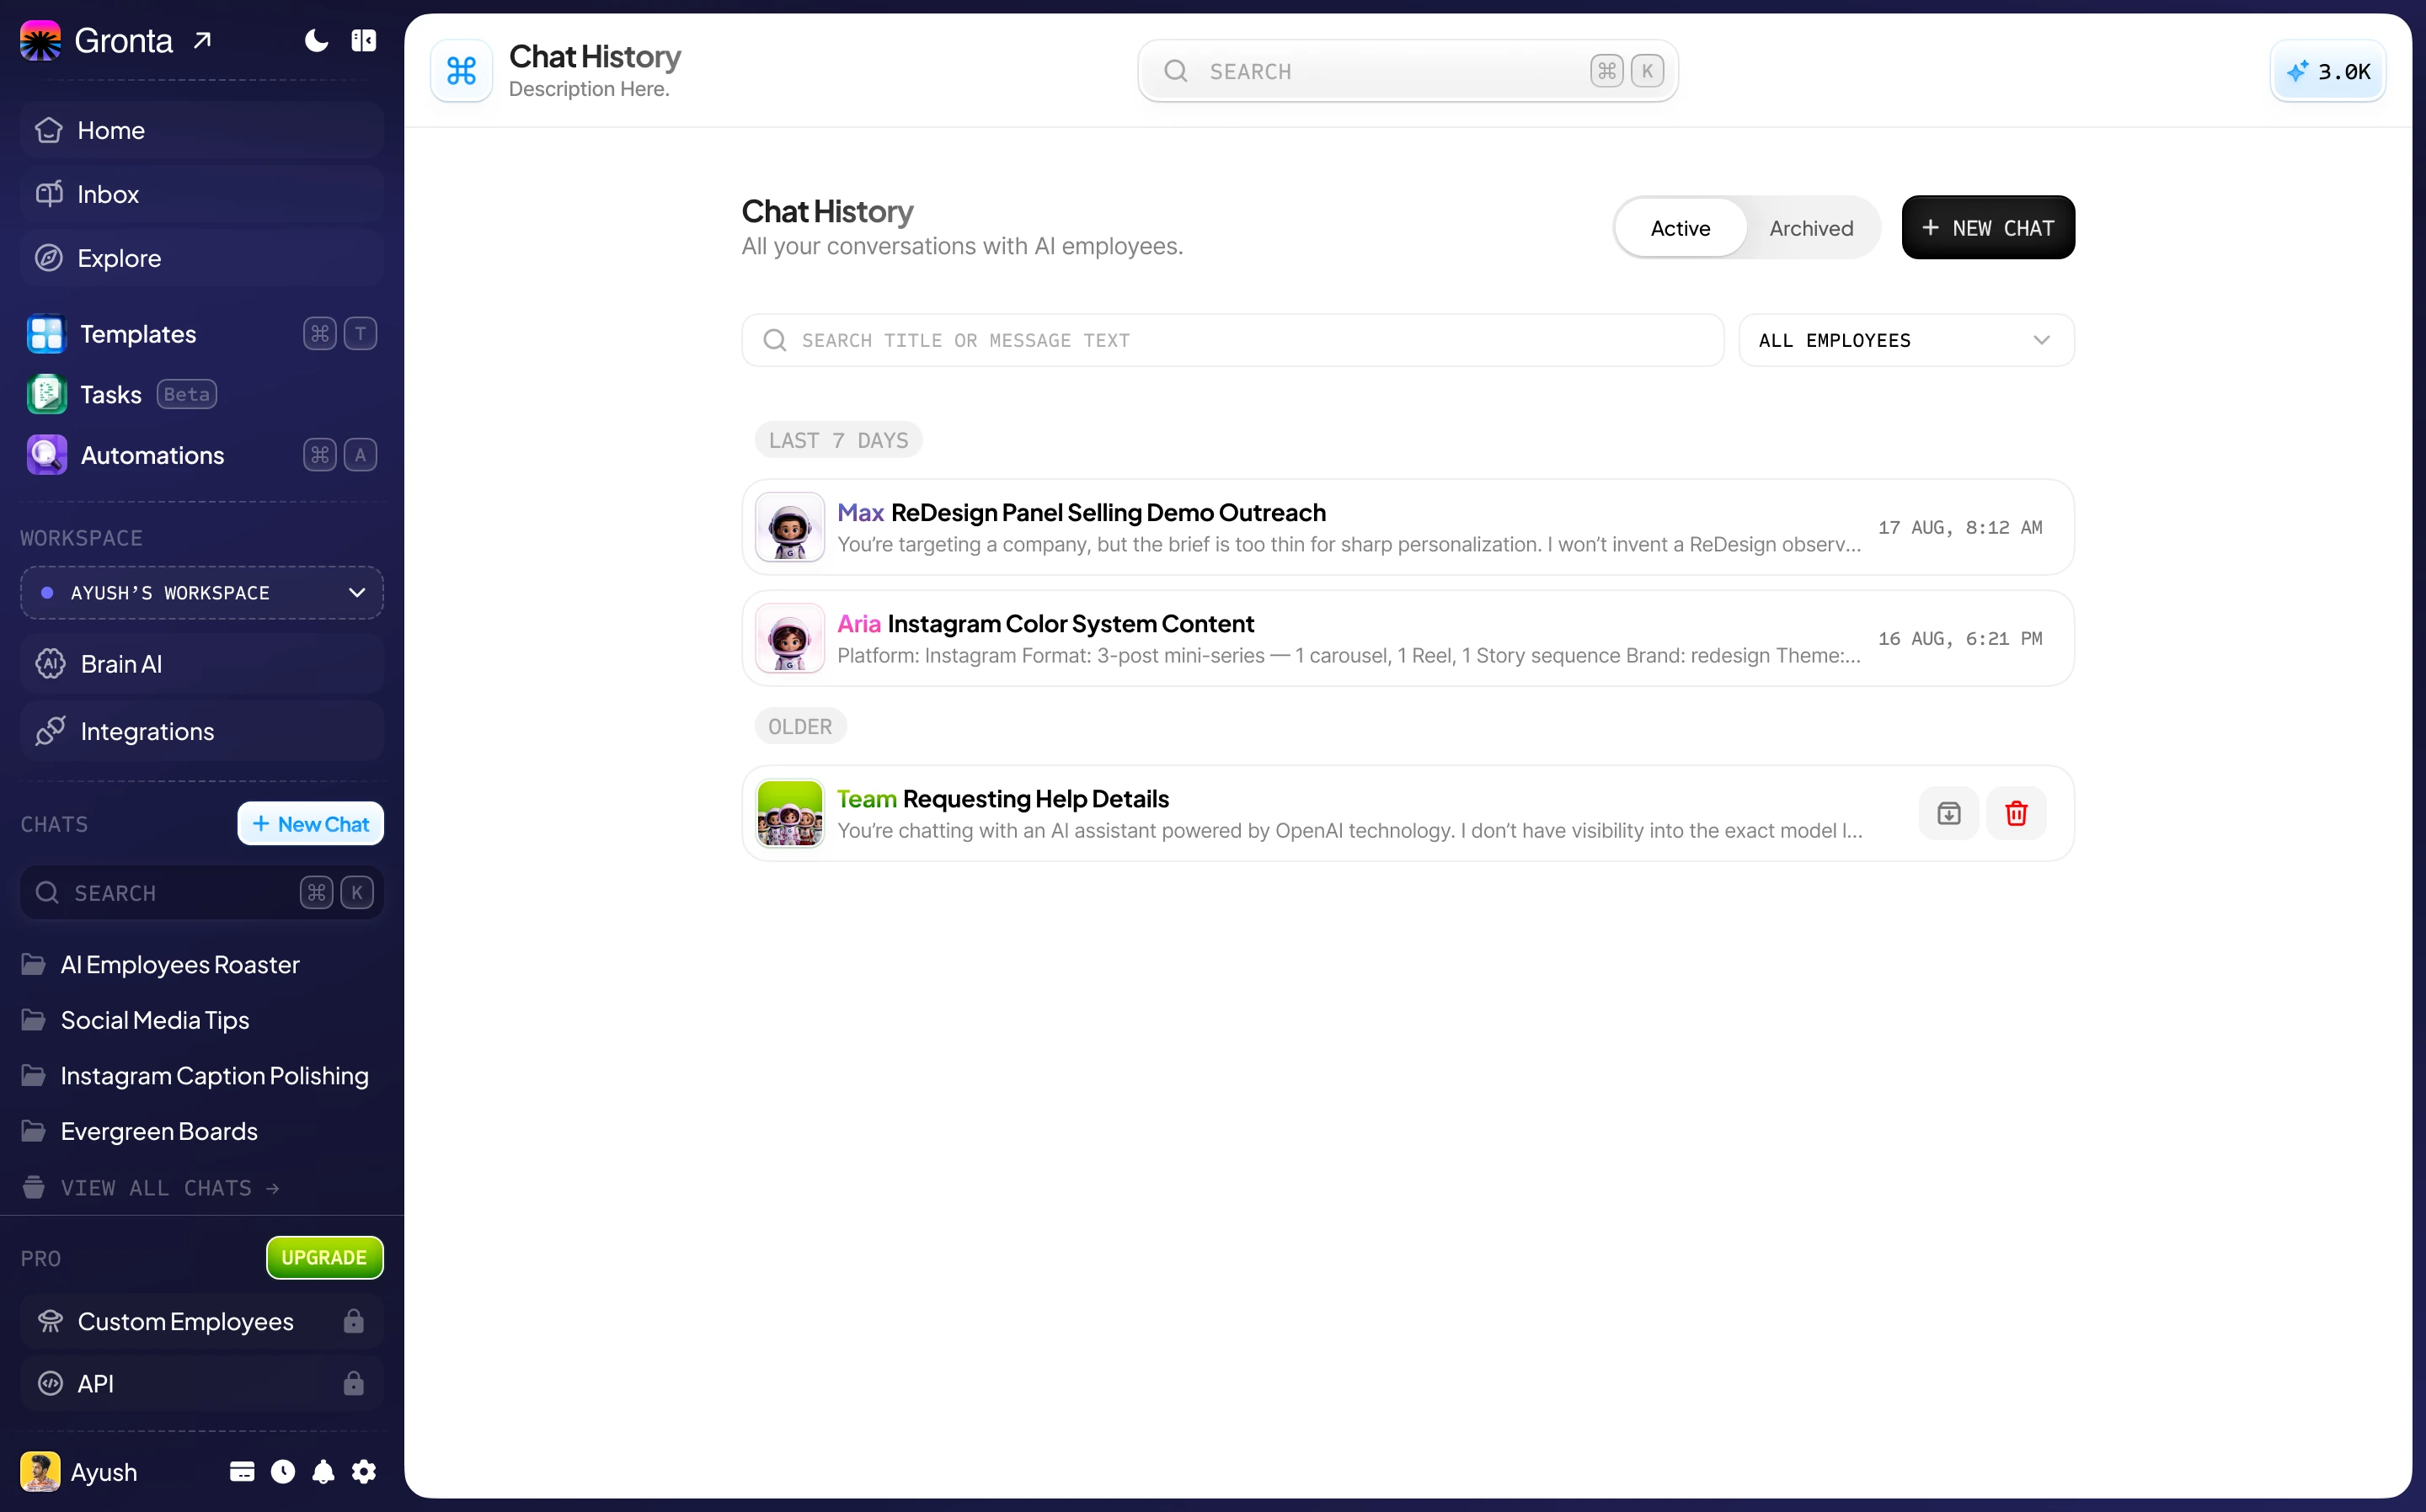Open locked API item
This screenshot has width=2426, height=1512.
pyautogui.click(x=202, y=1384)
